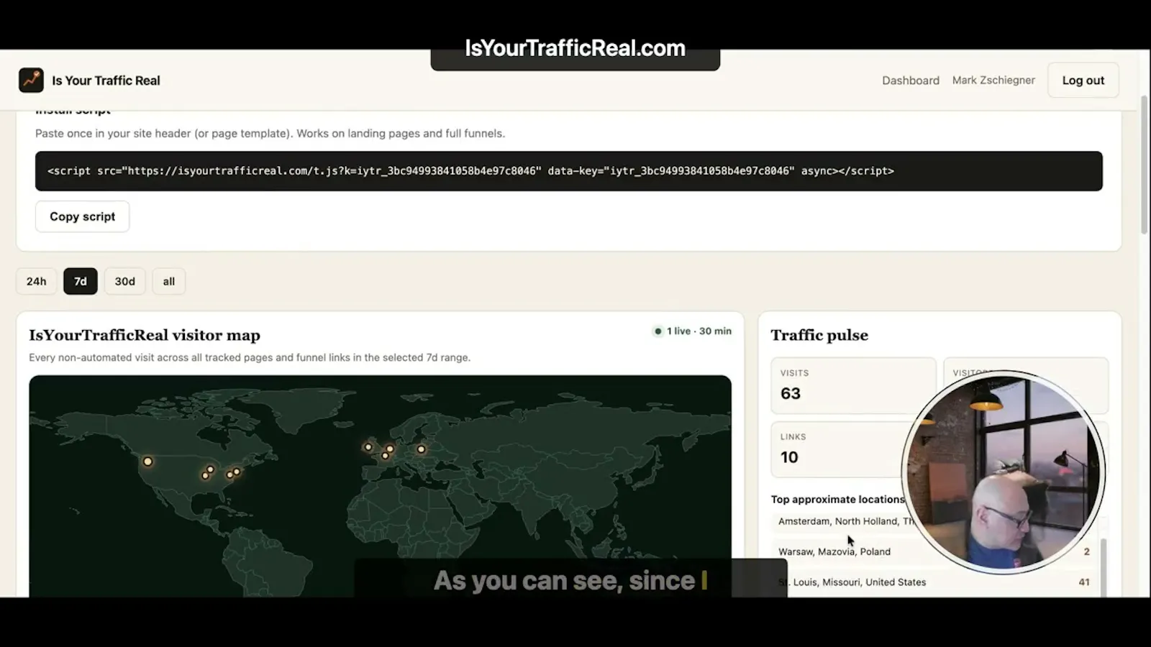1151x647 pixels.
Task: Click the webcam video circle overlay
Action: coord(1004,471)
